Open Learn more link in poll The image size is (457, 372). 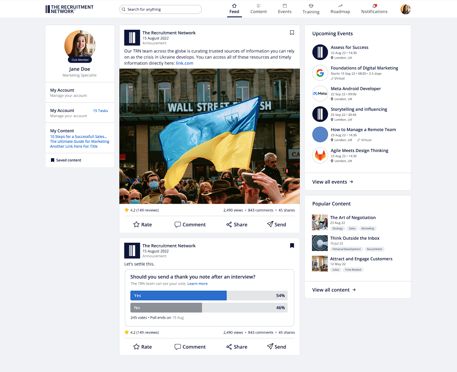click(x=197, y=284)
